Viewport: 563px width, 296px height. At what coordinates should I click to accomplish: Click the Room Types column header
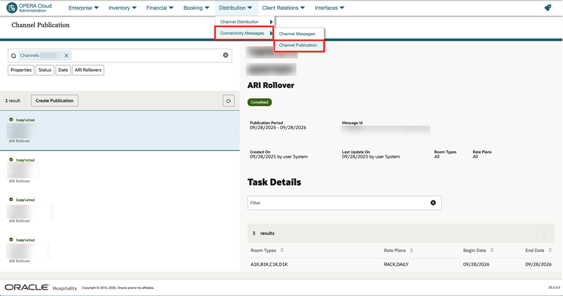click(x=263, y=250)
